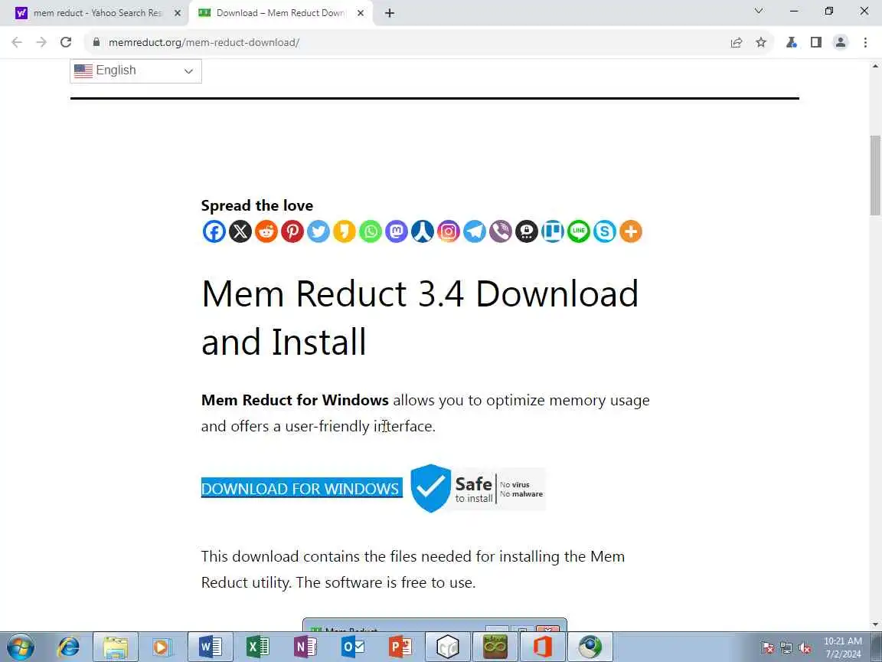Open Chrome's three-dot menu
This screenshot has height=662, width=882.
tap(865, 42)
